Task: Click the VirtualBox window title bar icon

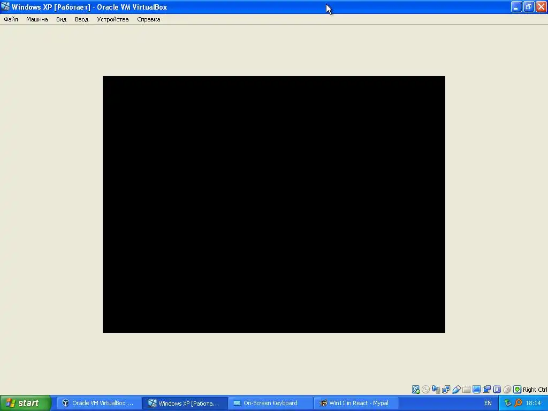Action: [x=5, y=6]
